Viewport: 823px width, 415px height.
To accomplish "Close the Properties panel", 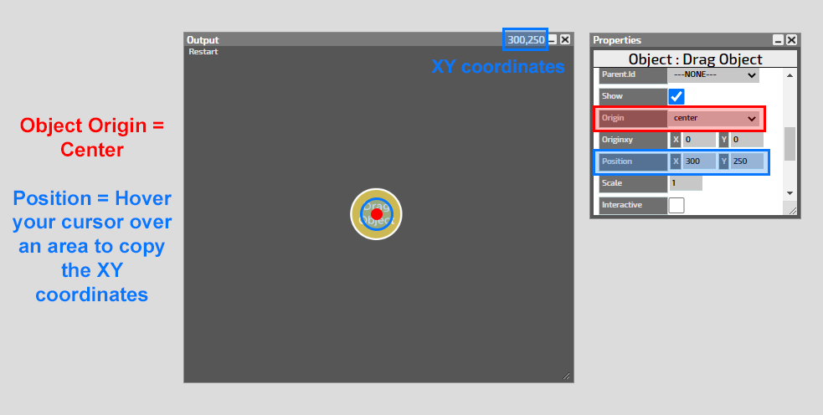I will (x=791, y=40).
